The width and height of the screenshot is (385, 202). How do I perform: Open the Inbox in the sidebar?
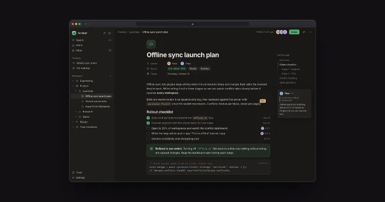(92, 50)
